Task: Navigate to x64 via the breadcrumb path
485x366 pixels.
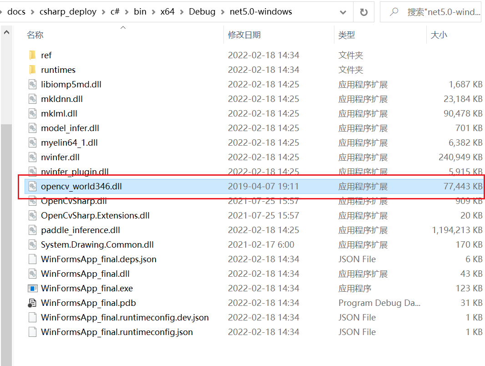Action: [x=167, y=12]
